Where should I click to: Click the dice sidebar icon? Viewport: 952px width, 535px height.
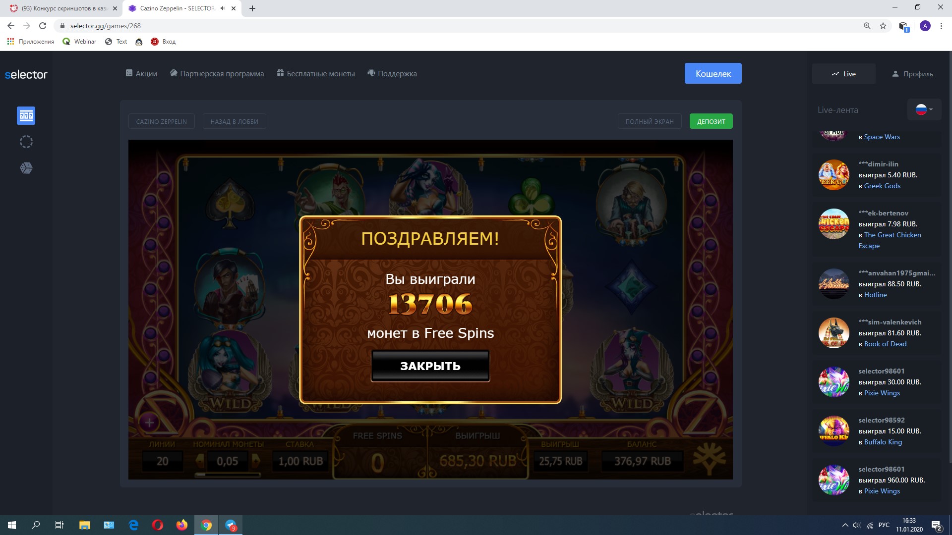coord(26,168)
